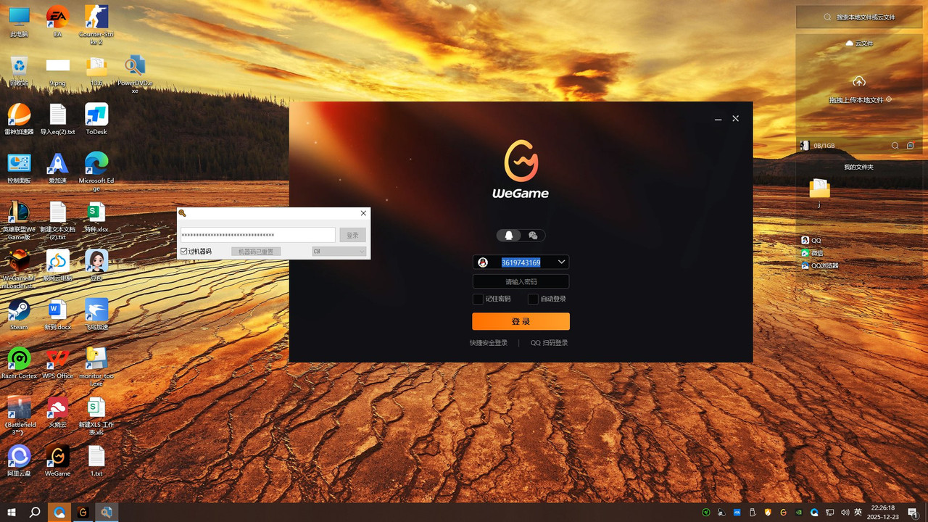Click the cloud upload icon in the widget

click(x=859, y=81)
